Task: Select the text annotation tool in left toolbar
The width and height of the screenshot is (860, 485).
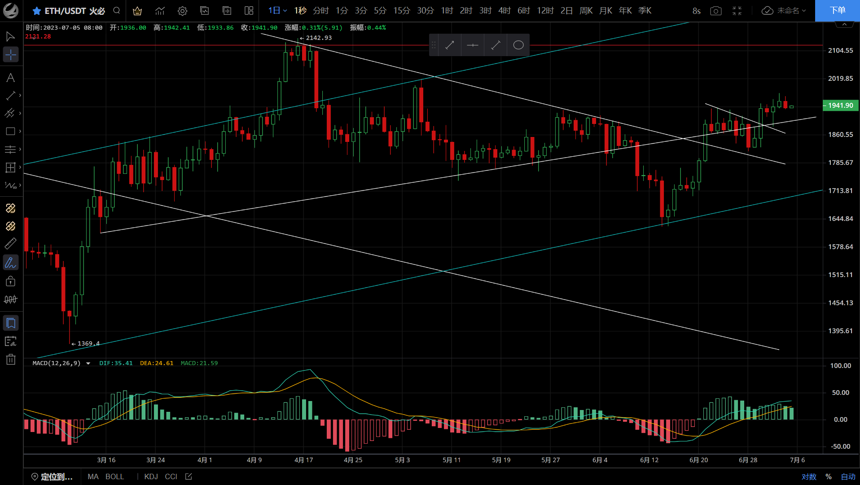Action: [x=10, y=78]
